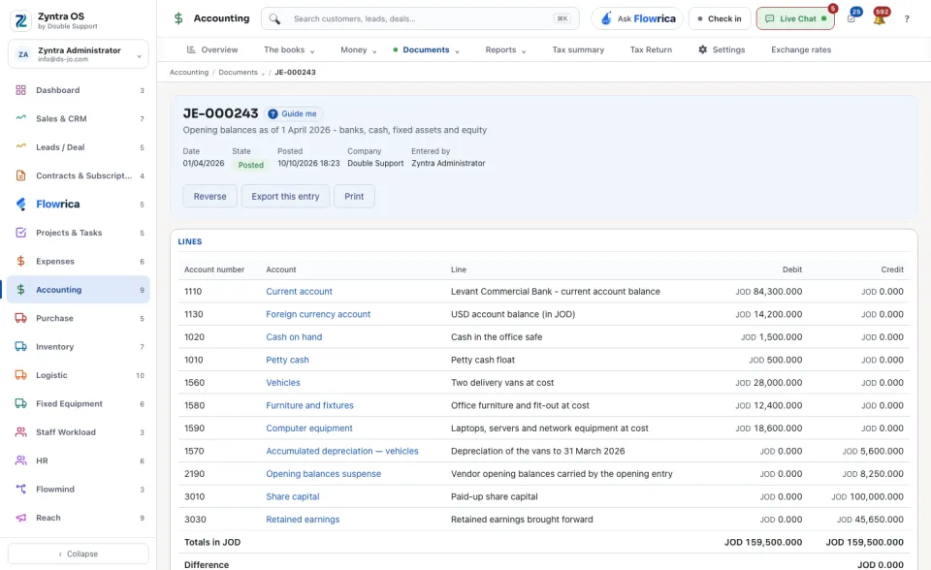
Task: Open Live Chat
Action: [795, 18]
